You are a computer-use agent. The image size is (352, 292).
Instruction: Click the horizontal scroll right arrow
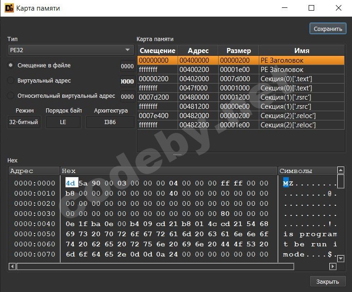pos(332,267)
